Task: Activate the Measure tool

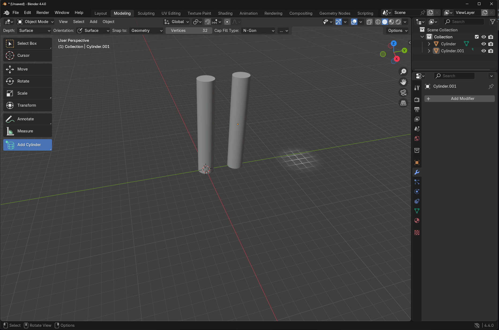Action: pos(27,131)
